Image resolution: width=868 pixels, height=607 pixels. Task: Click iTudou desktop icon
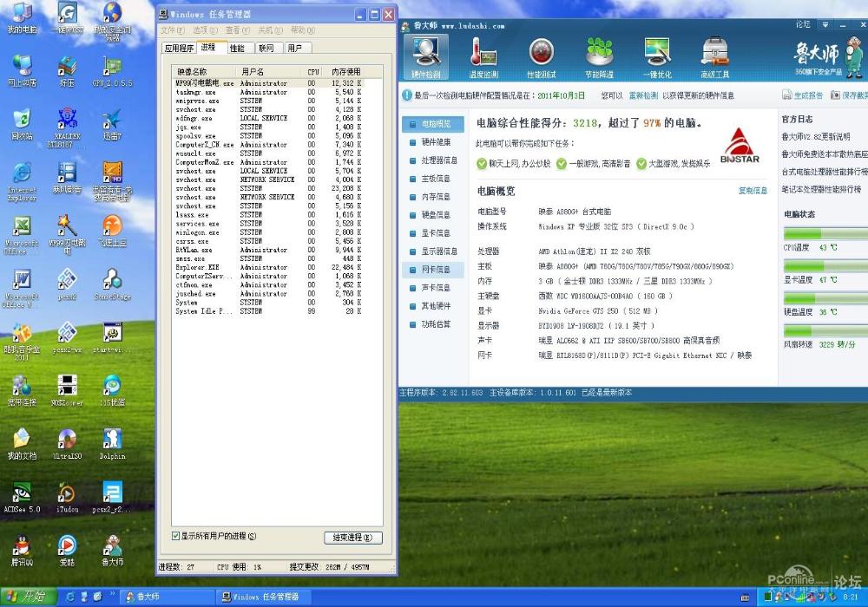click(67, 497)
